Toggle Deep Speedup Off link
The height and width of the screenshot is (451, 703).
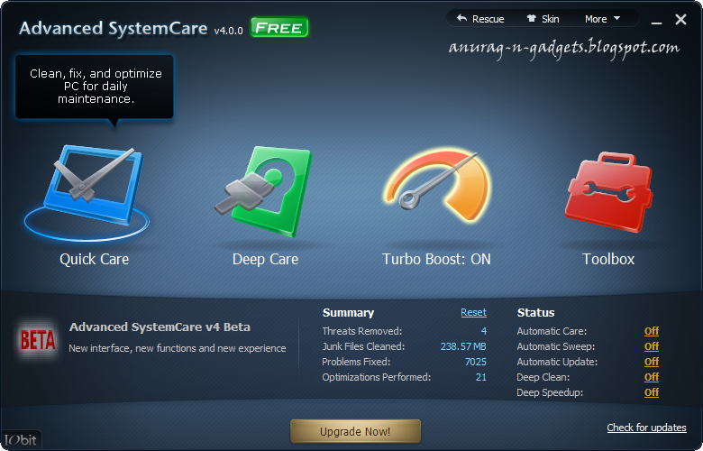[x=652, y=392]
